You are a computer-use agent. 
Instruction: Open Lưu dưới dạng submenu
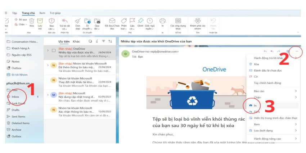[273, 131]
